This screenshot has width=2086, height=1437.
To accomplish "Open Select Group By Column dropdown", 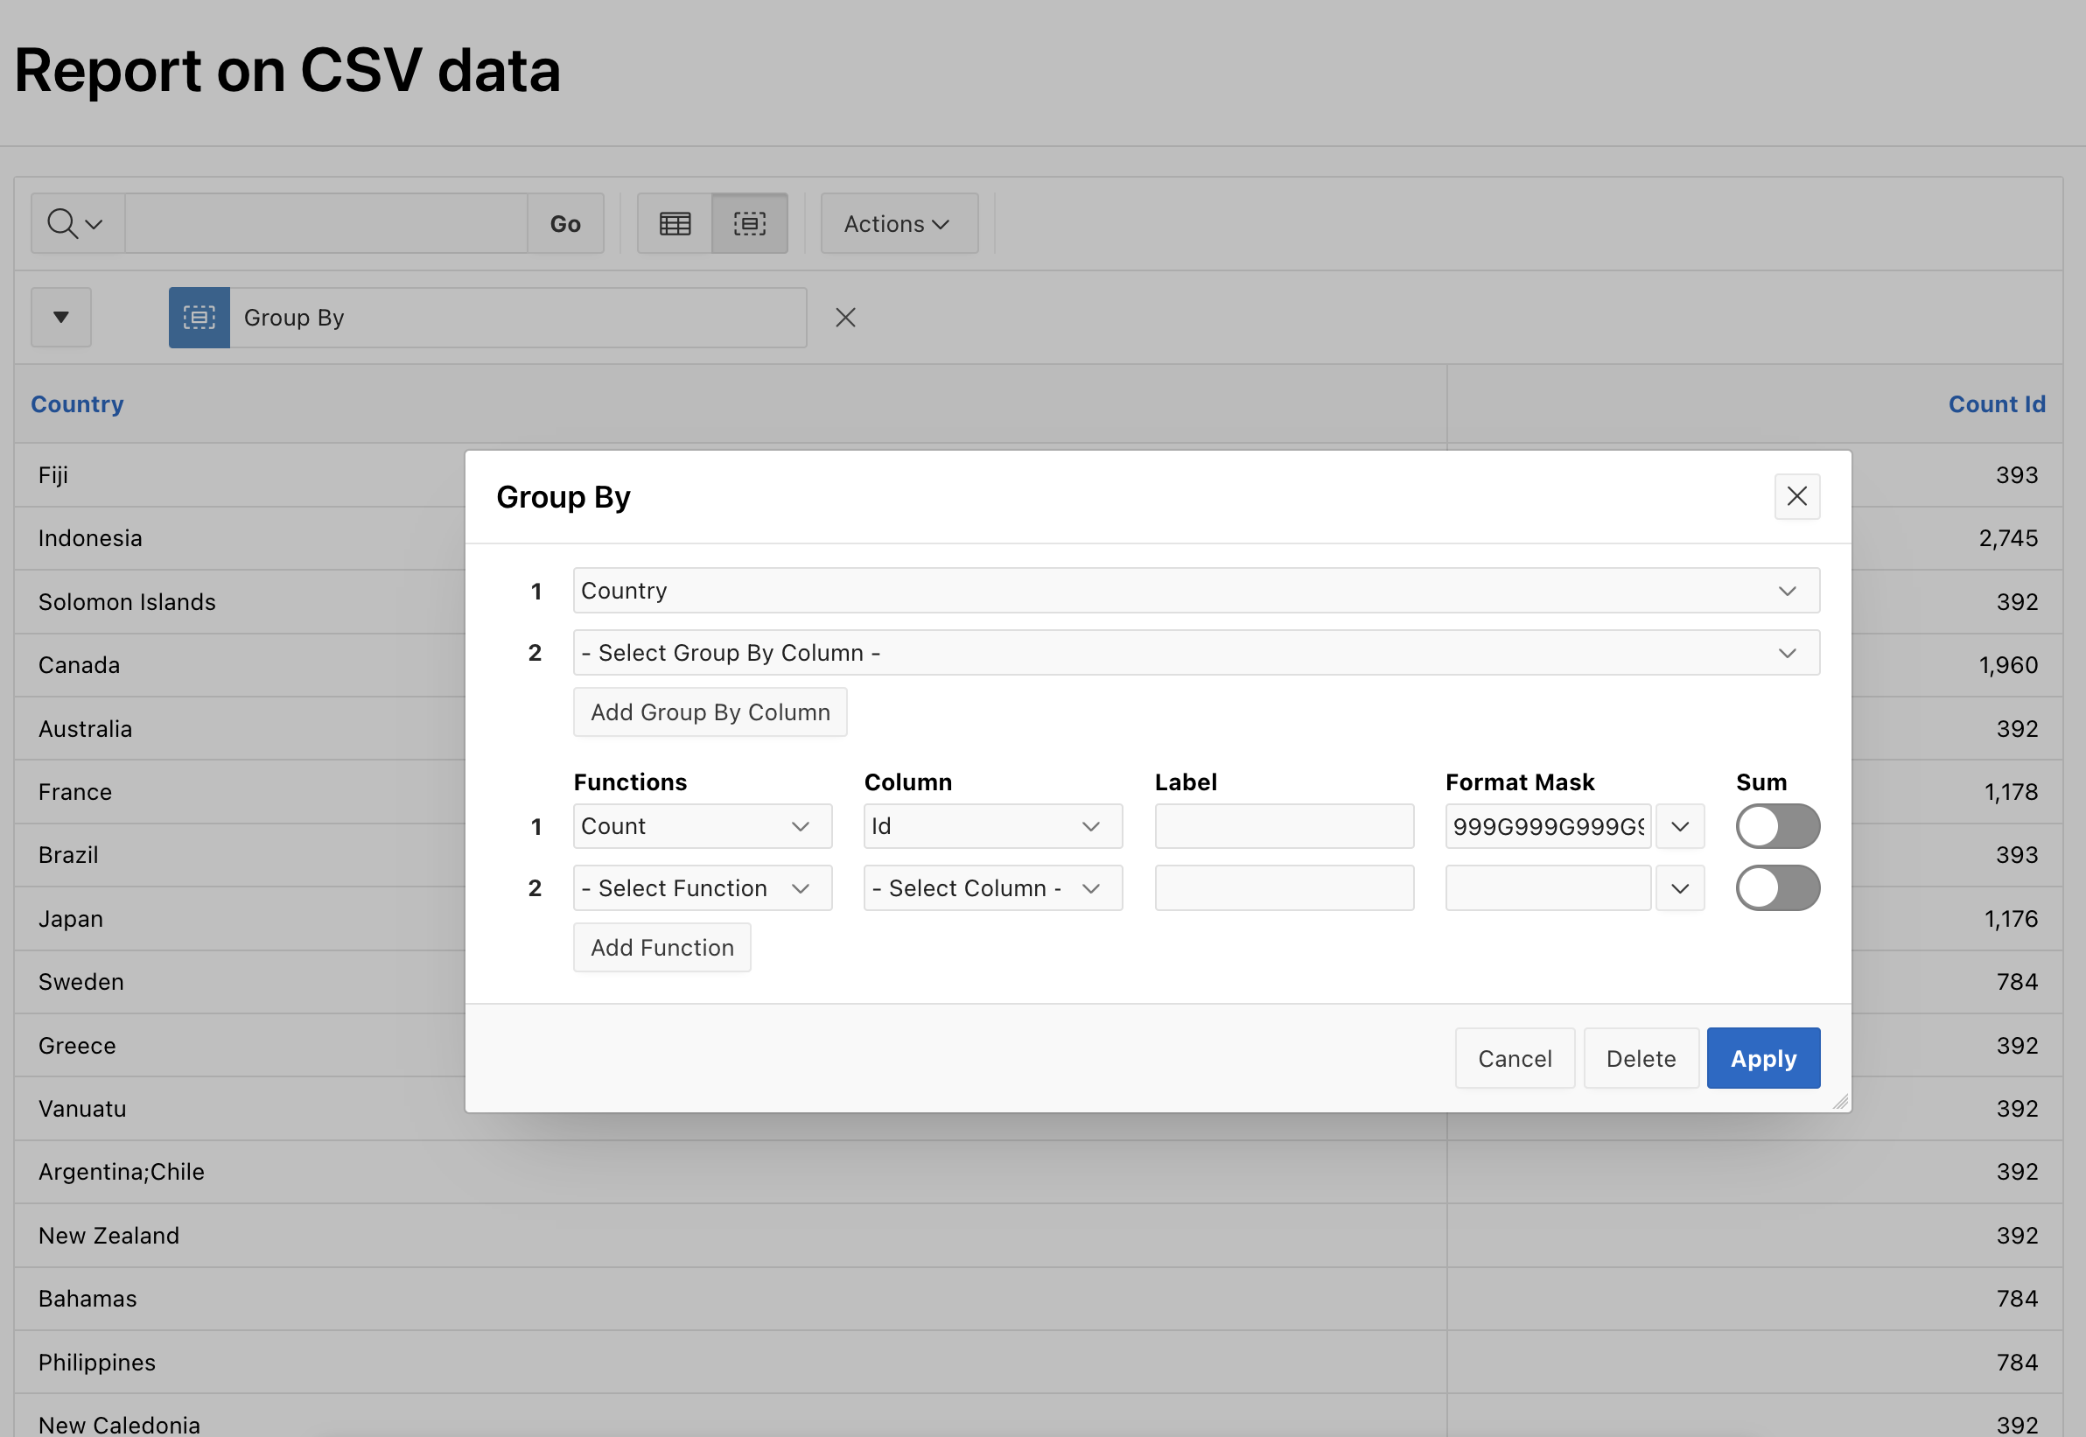I will 1195,653.
